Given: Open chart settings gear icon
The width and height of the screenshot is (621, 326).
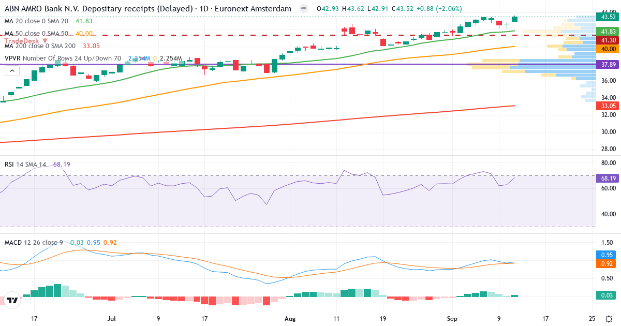Looking at the screenshot, I should (x=609, y=319).
